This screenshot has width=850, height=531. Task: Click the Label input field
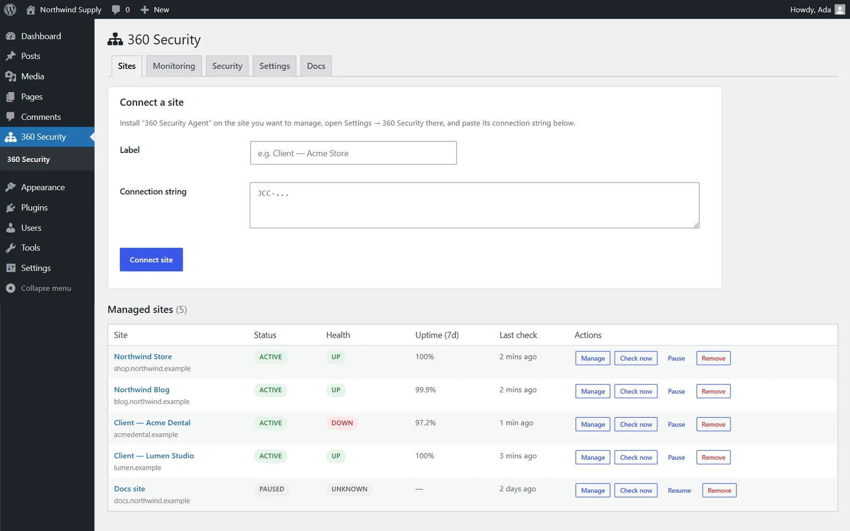[x=353, y=153]
